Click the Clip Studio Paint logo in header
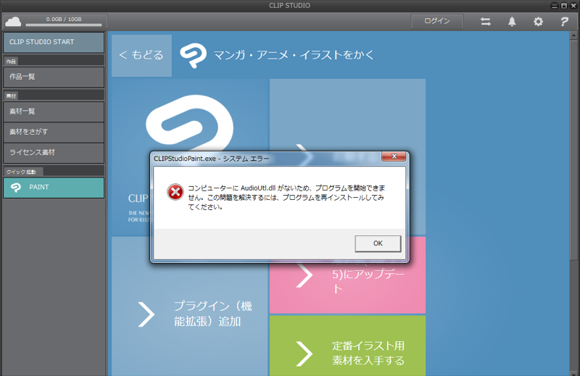 193,56
